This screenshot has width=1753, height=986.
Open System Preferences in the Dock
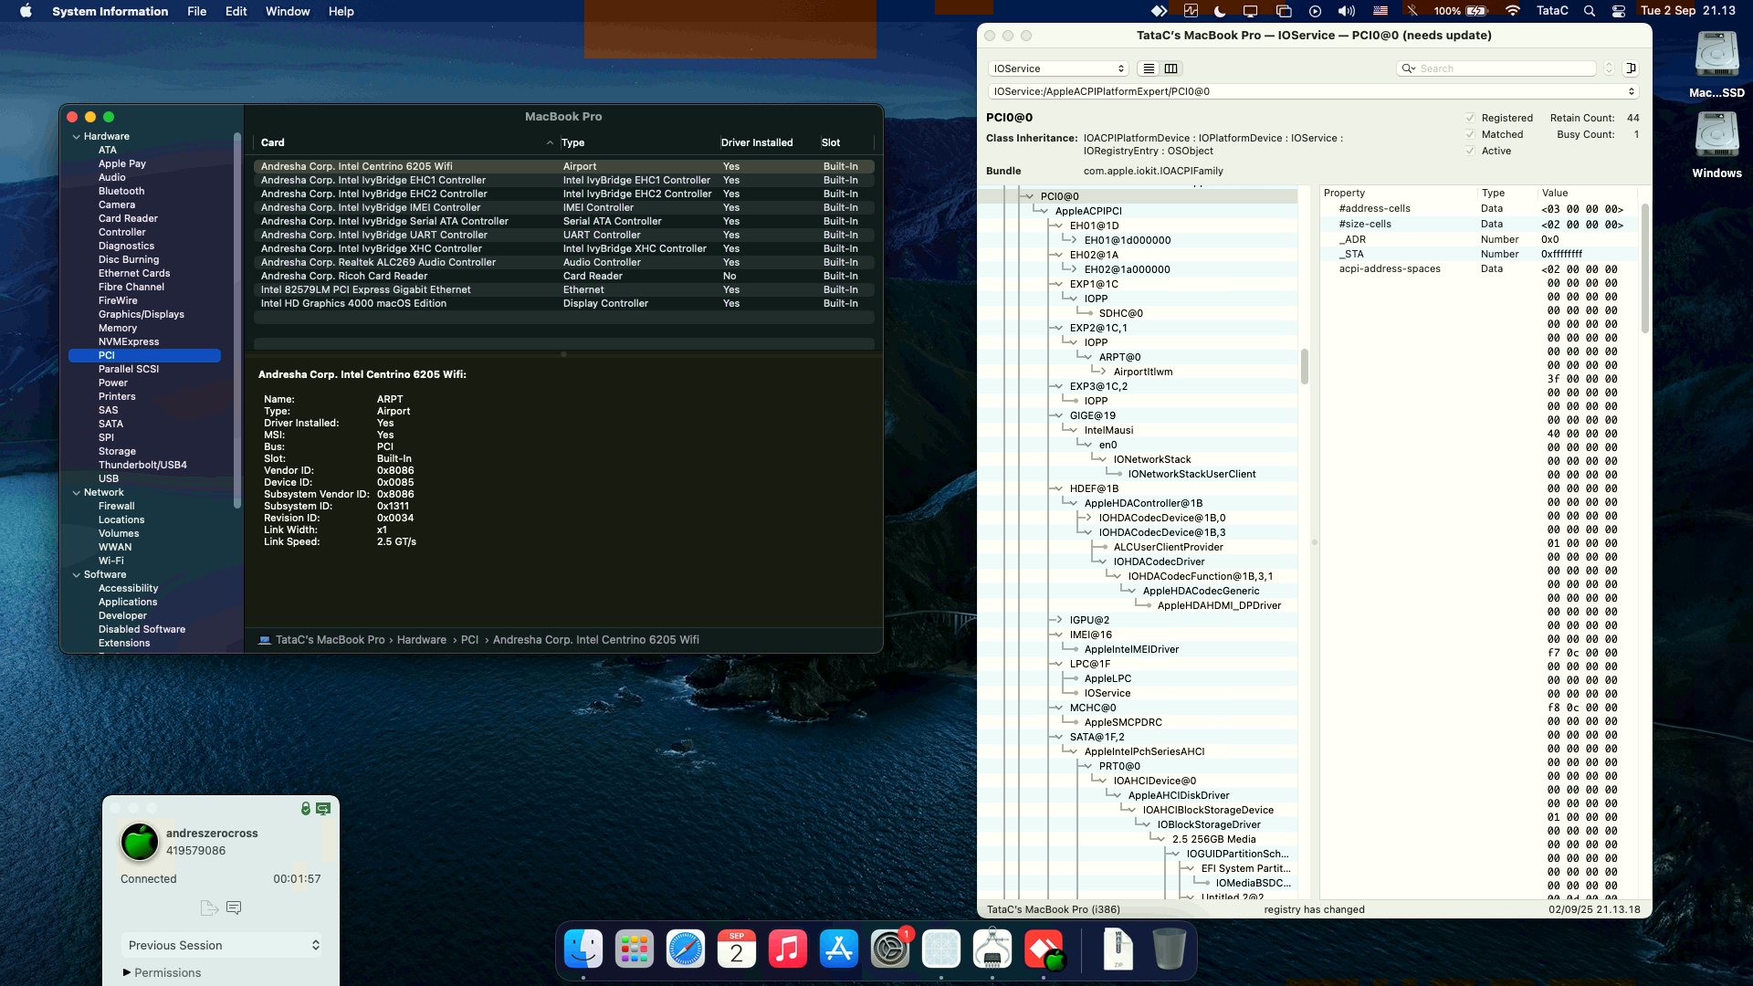click(889, 949)
